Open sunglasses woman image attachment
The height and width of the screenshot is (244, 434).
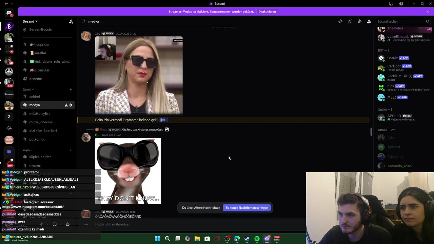coord(139,76)
